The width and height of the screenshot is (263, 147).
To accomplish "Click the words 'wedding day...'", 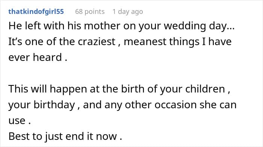I will pos(199,26).
